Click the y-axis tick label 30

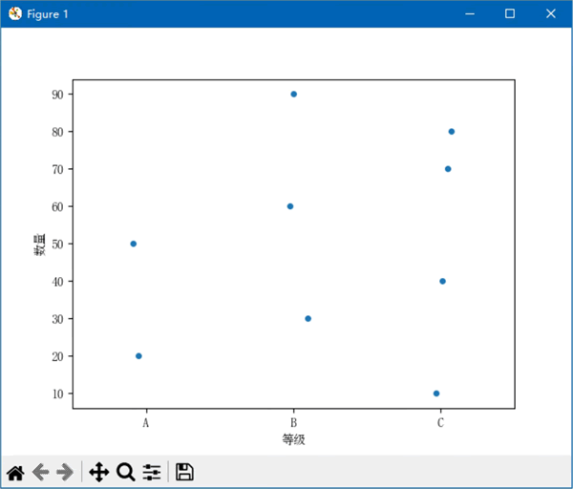tap(57, 319)
